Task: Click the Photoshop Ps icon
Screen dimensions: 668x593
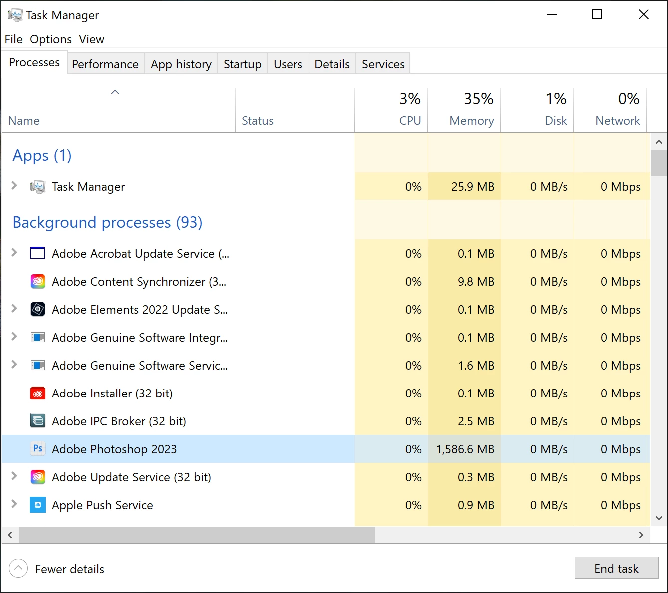Action: [x=38, y=449]
